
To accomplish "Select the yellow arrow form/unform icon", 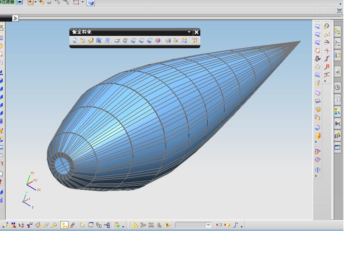I will (184, 41).
